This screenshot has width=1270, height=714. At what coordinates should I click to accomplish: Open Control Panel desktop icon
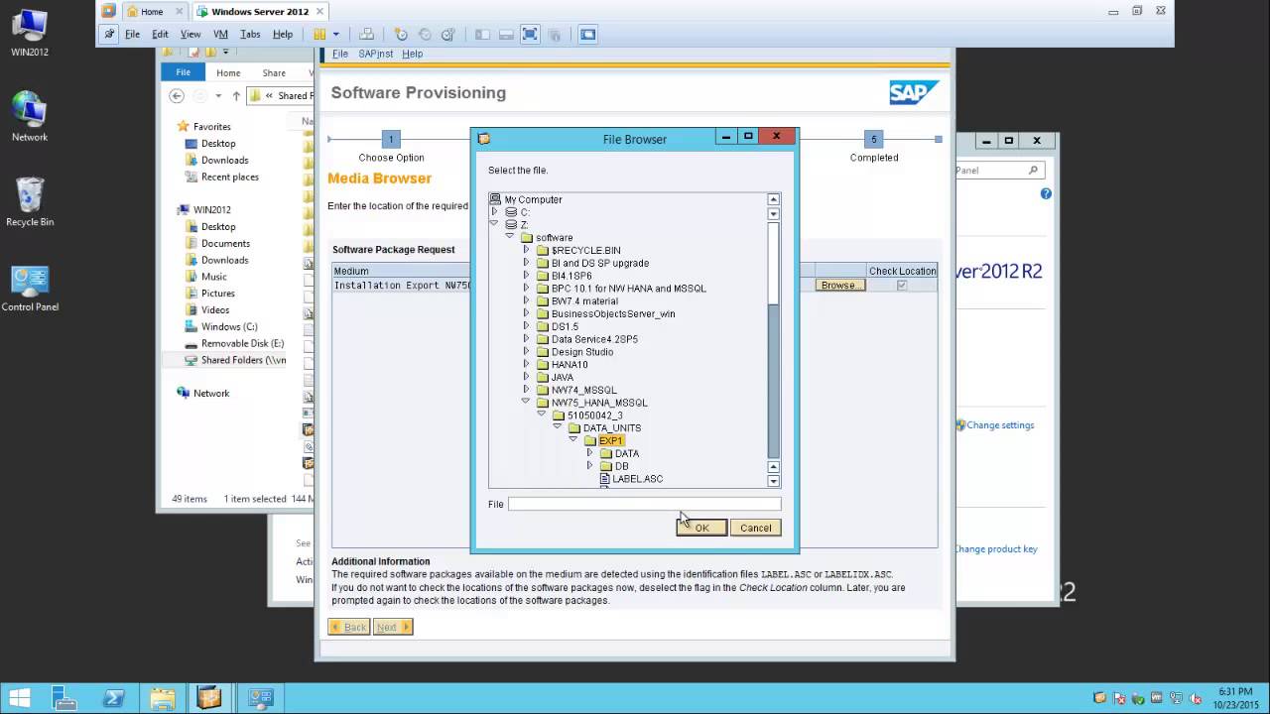tap(30, 288)
